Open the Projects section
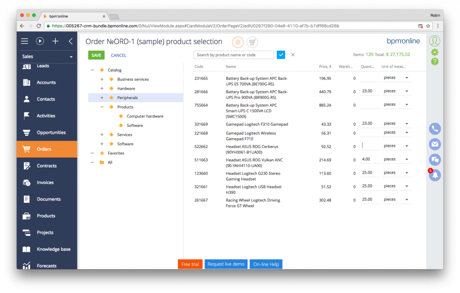This screenshot has width=460, height=293. [47, 232]
